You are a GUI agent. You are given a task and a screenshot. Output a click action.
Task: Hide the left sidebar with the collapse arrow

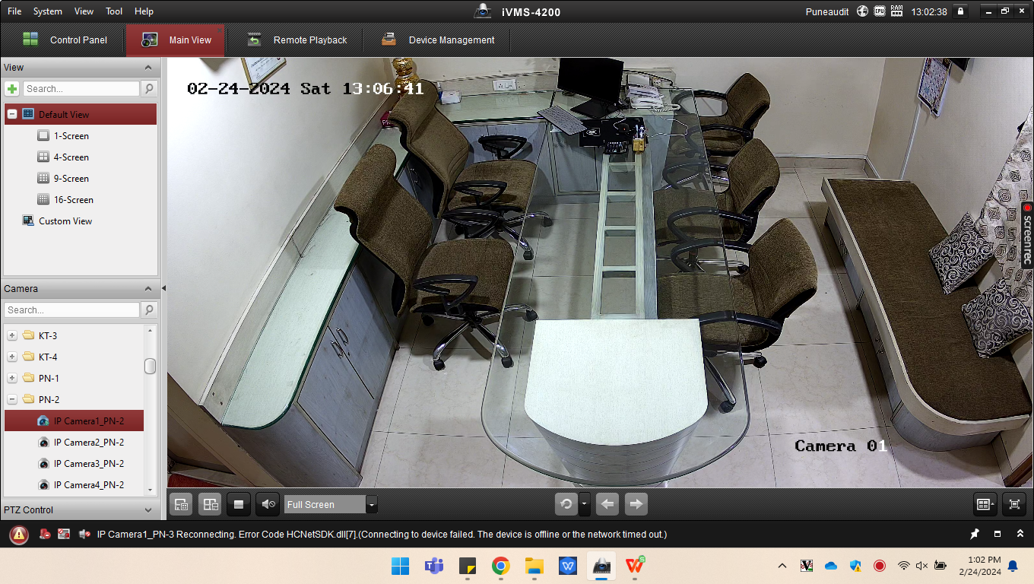[x=163, y=288]
